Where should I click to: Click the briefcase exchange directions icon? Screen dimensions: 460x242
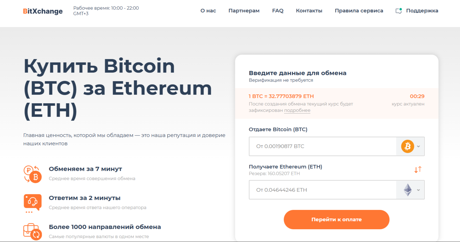33,232
